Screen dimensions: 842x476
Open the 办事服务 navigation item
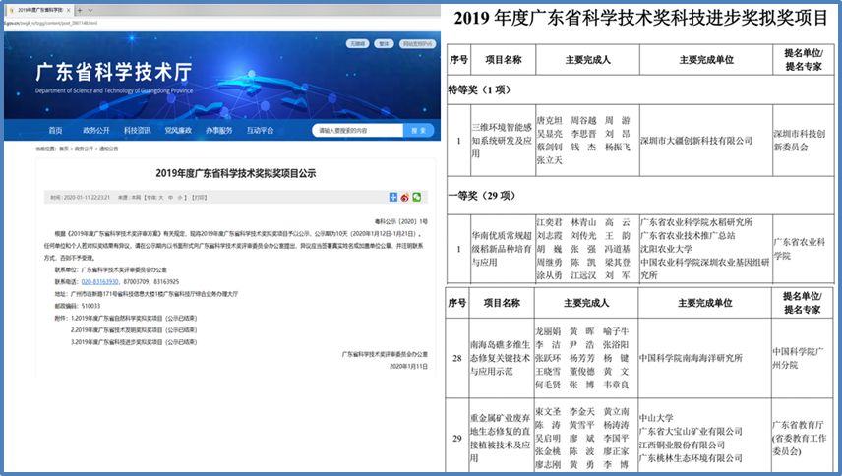pyautogui.click(x=219, y=131)
